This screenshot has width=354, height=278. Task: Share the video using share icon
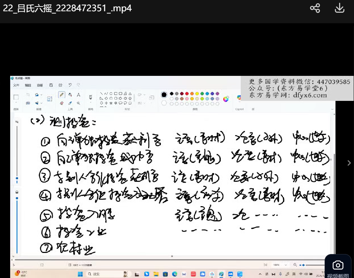click(x=315, y=8)
